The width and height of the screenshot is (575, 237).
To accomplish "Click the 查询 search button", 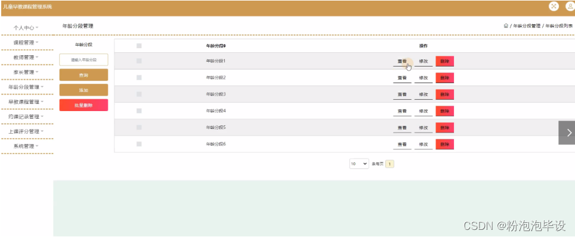I will point(84,75).
